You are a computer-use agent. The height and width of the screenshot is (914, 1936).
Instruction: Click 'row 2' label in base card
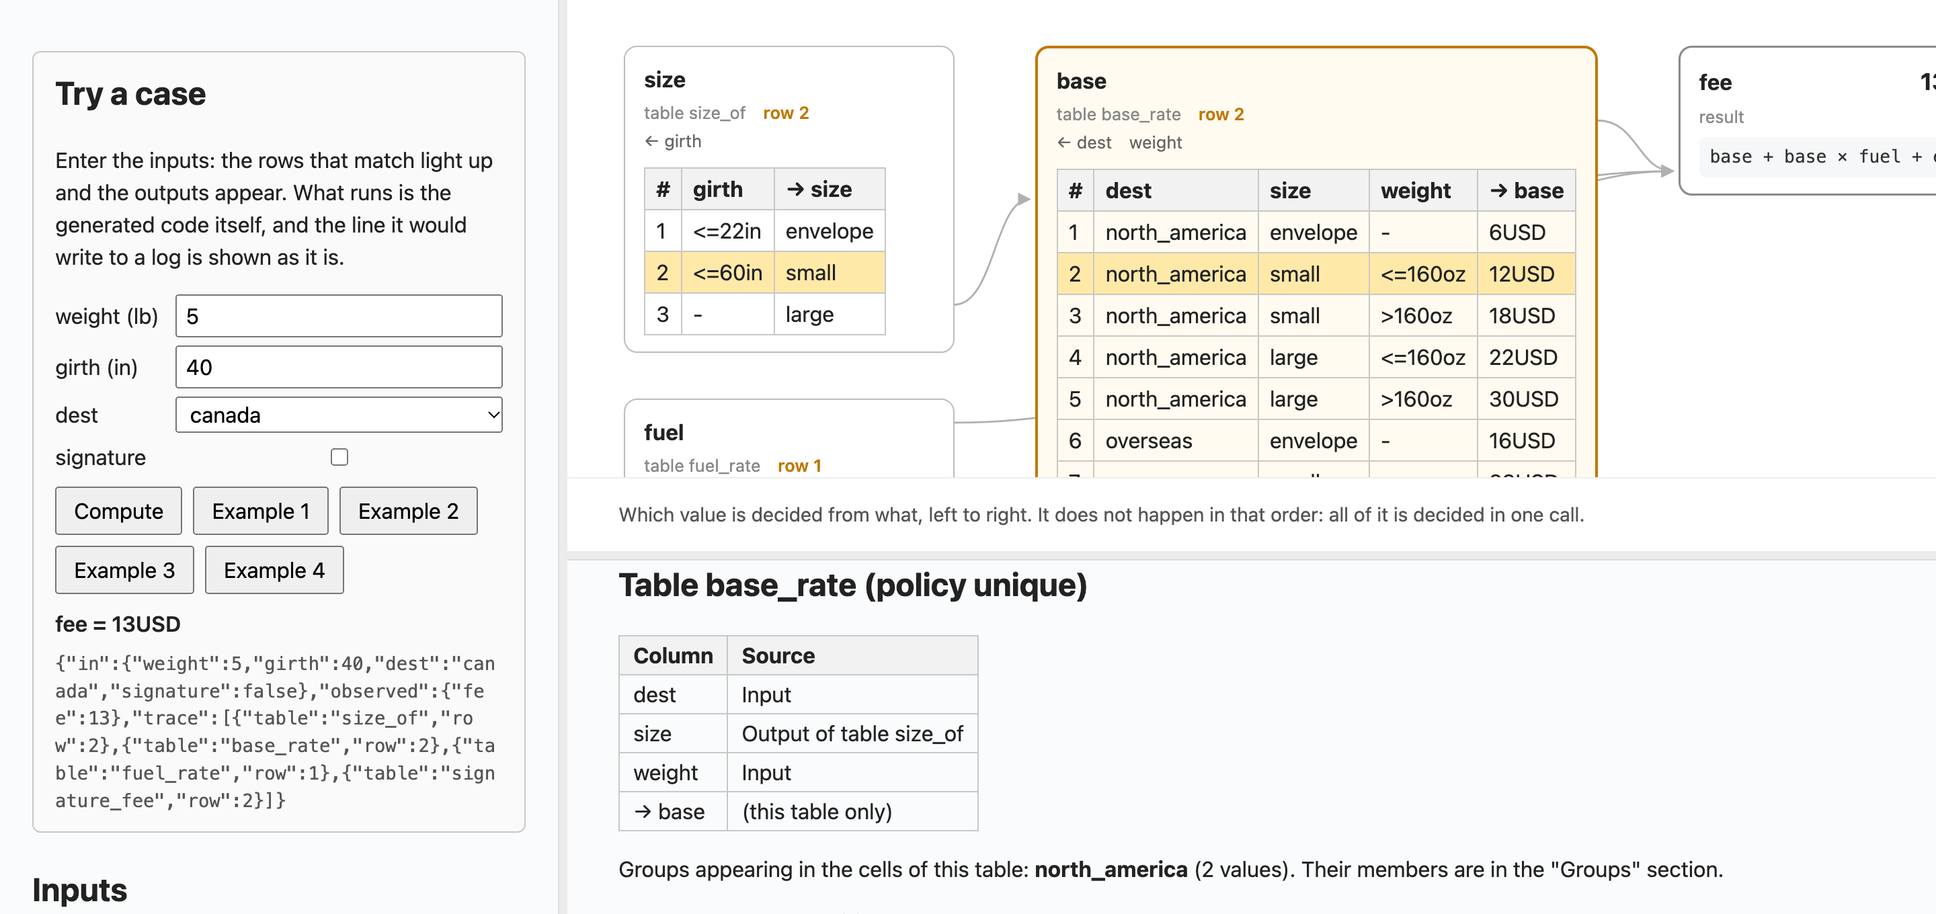pyautogui.click(x=1221, y=114)
